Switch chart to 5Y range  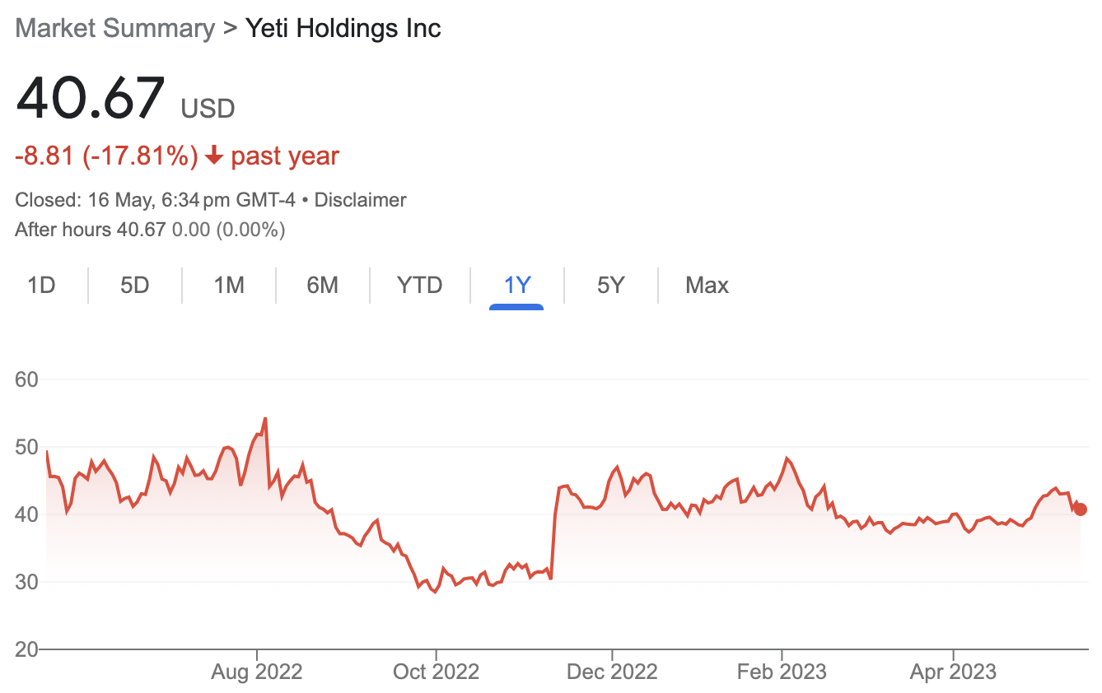(x=611, y=286)
